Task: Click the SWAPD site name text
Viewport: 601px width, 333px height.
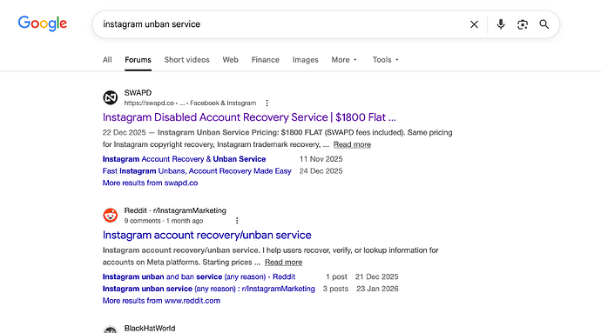Action: [138, 93]
